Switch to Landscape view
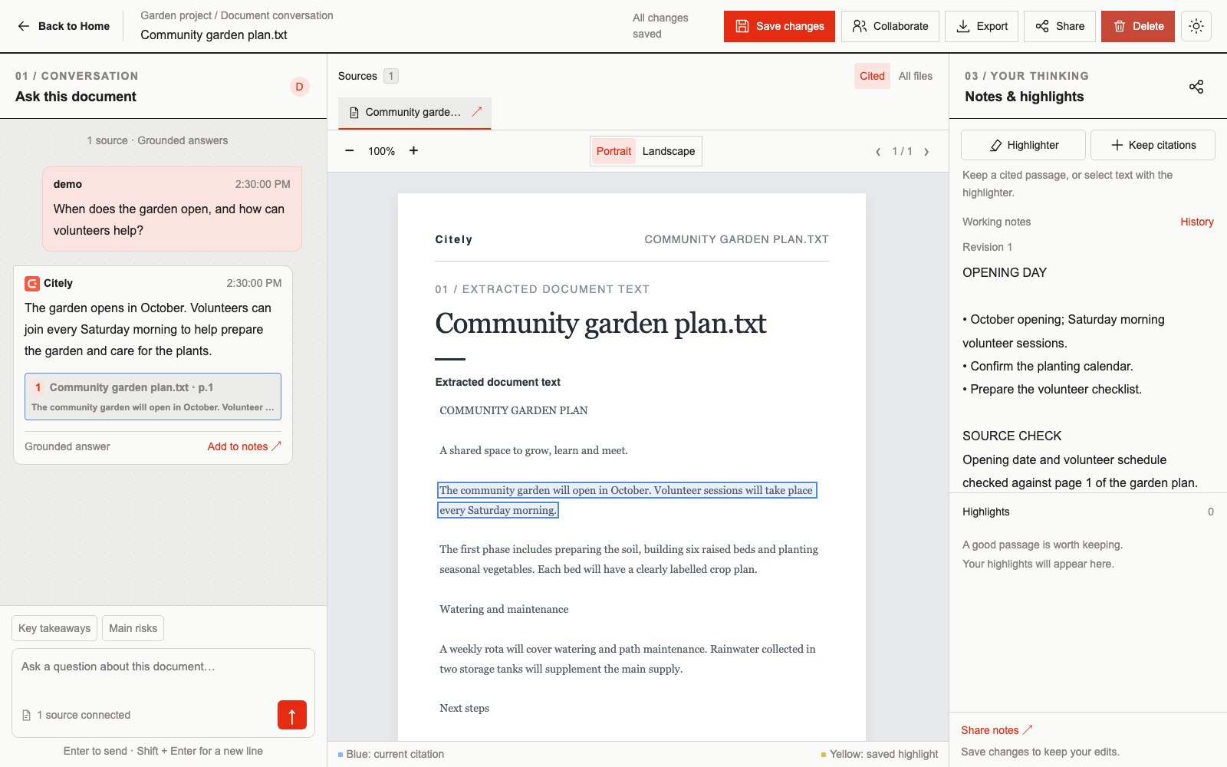 [669, 151]
